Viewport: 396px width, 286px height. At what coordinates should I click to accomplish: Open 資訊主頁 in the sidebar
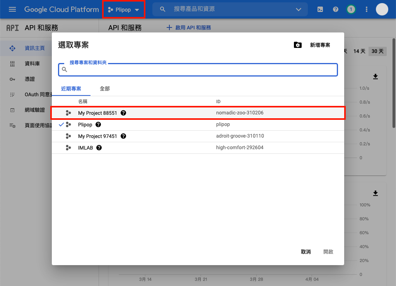pos(34,48)
